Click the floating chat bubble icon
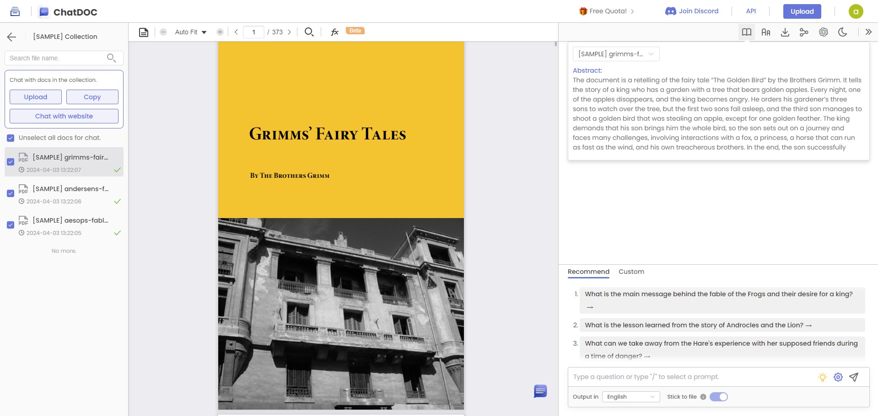Image resolution: width=878 pixels, height=416 pixels. coord(540,391)
